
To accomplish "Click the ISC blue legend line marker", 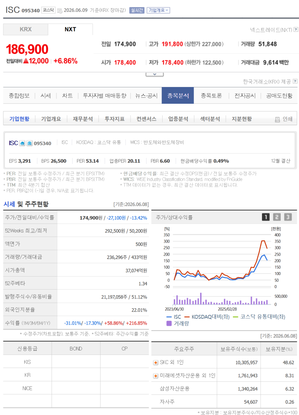I will [169, 317].
